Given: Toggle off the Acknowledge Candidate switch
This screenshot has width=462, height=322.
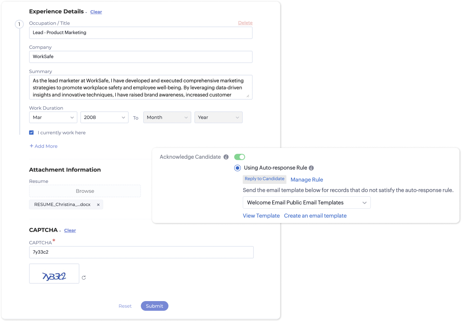Looking at the screenshot, I should 239,157.
